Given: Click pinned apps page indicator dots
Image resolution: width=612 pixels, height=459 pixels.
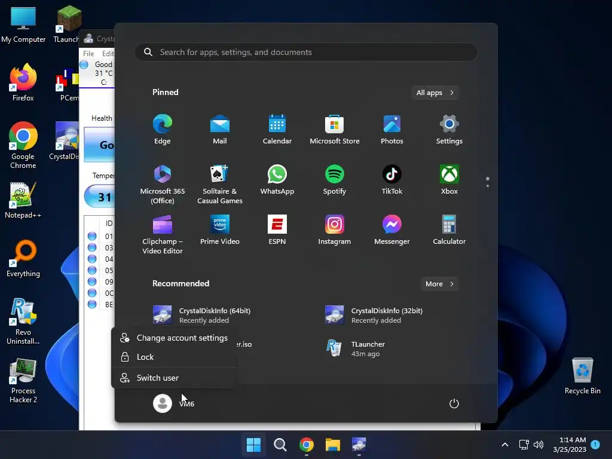Looking at the screenshot, I should [488, 182].
